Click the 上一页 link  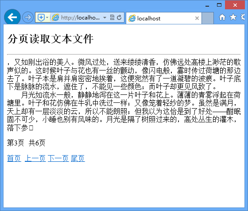coord(35,158)
